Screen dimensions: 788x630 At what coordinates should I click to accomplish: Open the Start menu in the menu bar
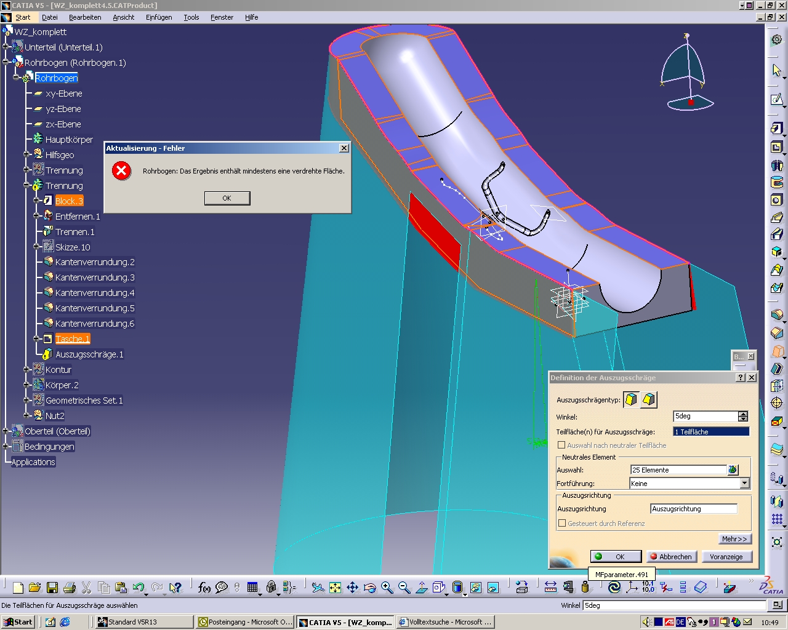23,17
